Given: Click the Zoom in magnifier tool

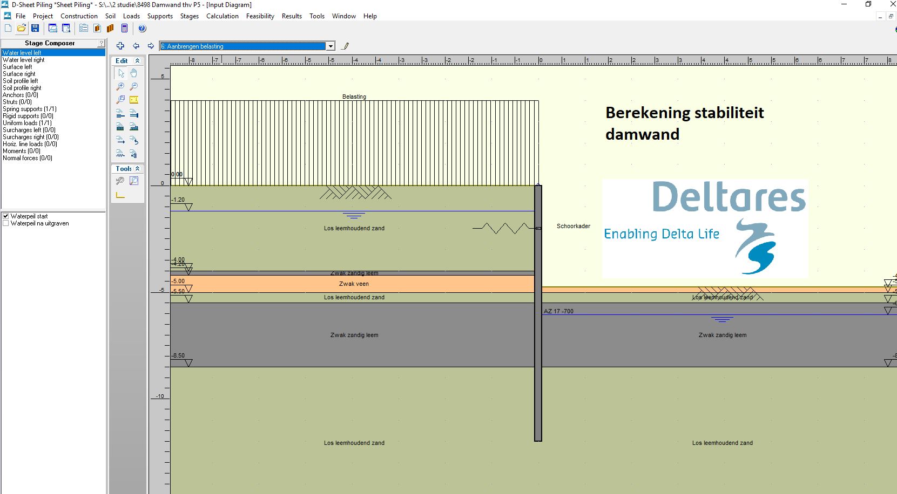Looking at the screenshot, I should click(120, 87).
